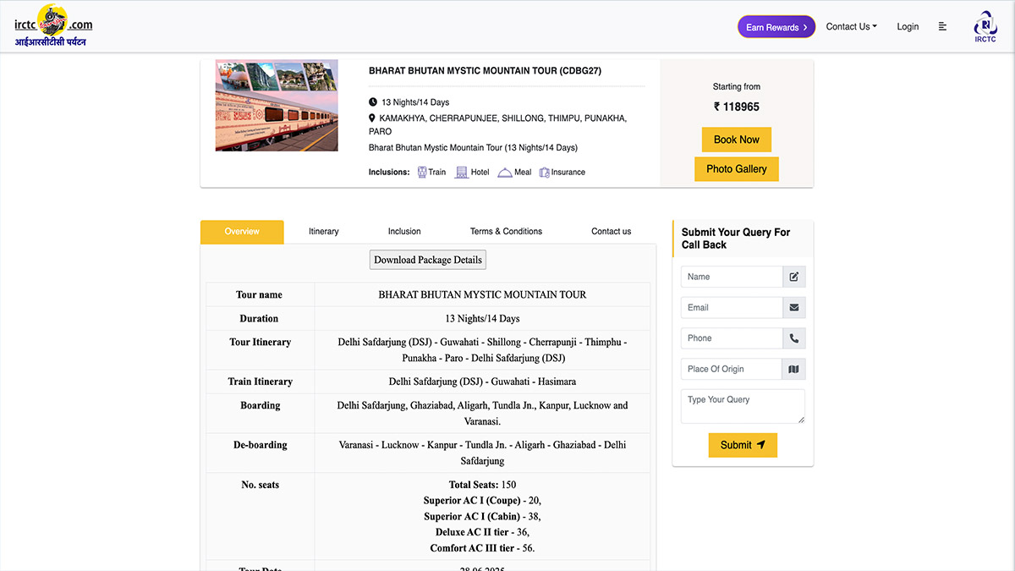Click the price ₹ 118965

tap(737, 107)
